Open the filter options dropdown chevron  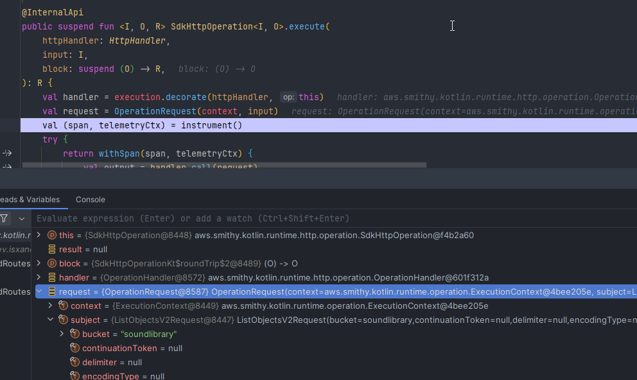point(21,218)
